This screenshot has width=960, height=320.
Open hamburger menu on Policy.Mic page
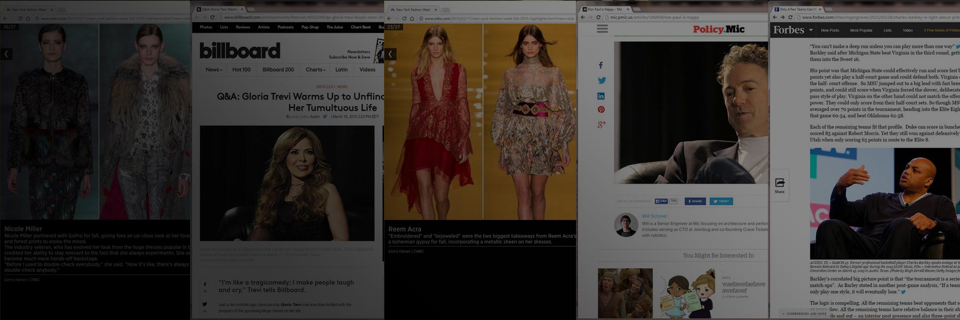(602, 29)
